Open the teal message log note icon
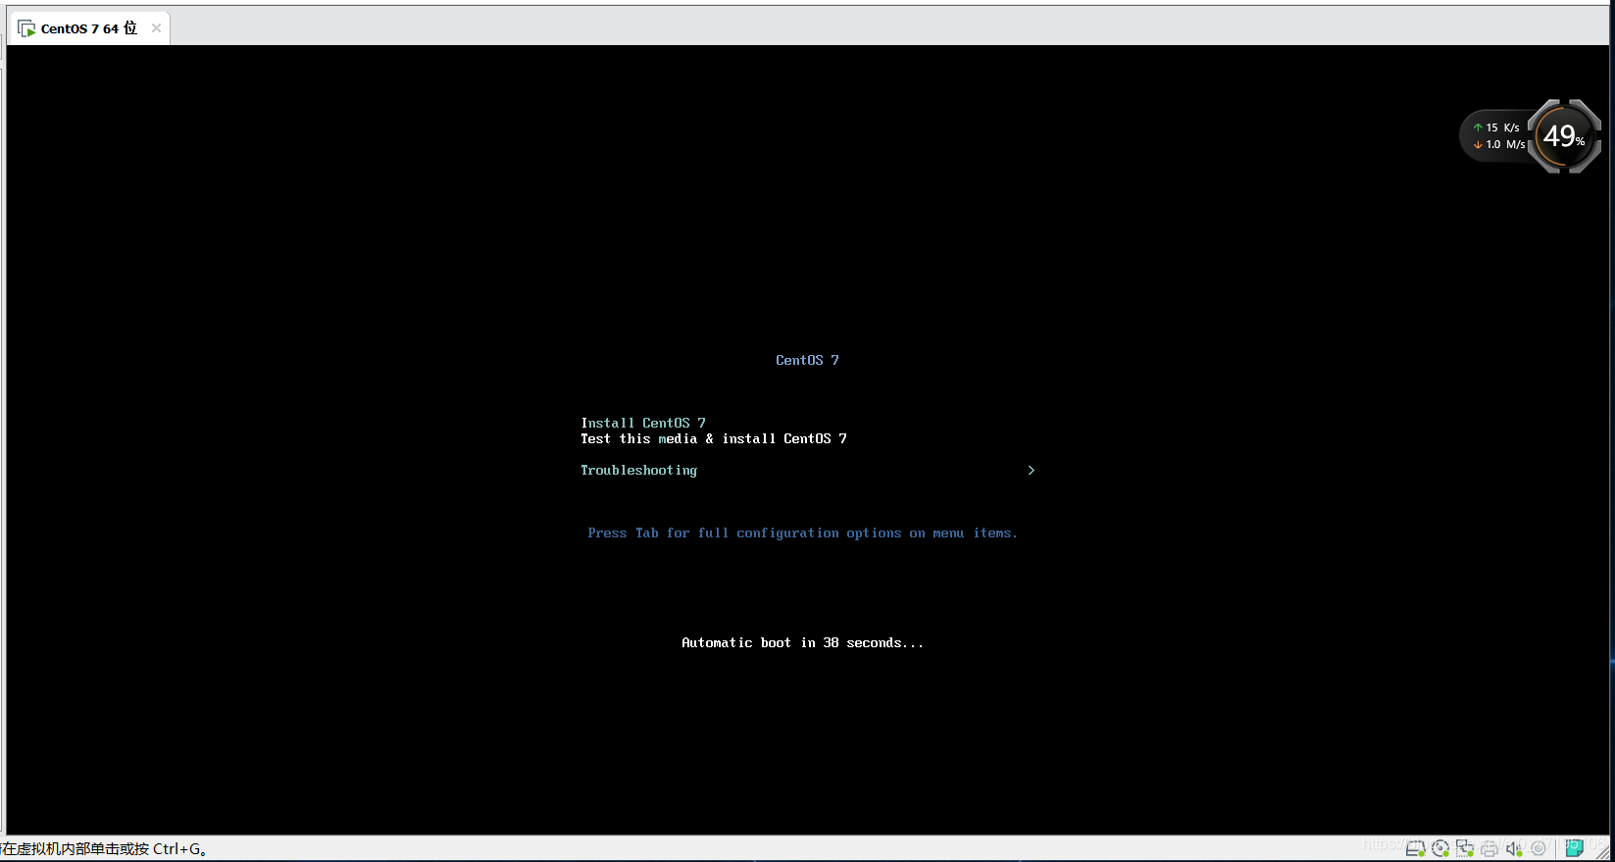This screenshot has width=1615, height=862. click(1575, 848)
